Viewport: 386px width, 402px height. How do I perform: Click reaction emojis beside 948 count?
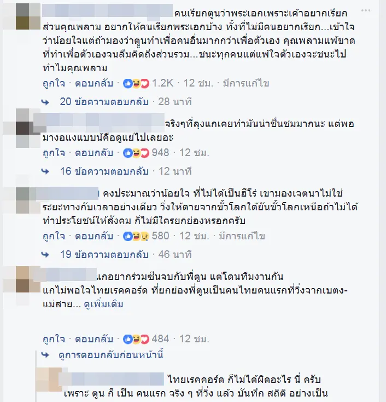coord(136,153)
